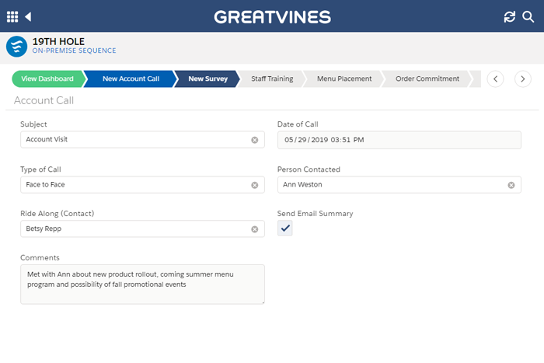Switch to the New Survey step
This screenshot has width=544, height=363.
coord(207,79)
